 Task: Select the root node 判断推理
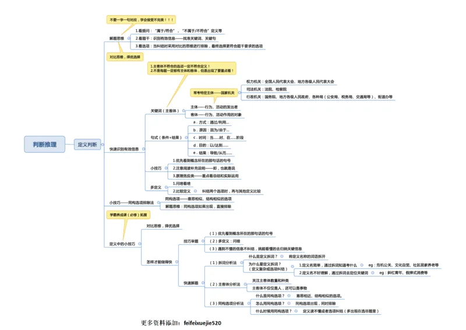point(45,144)
